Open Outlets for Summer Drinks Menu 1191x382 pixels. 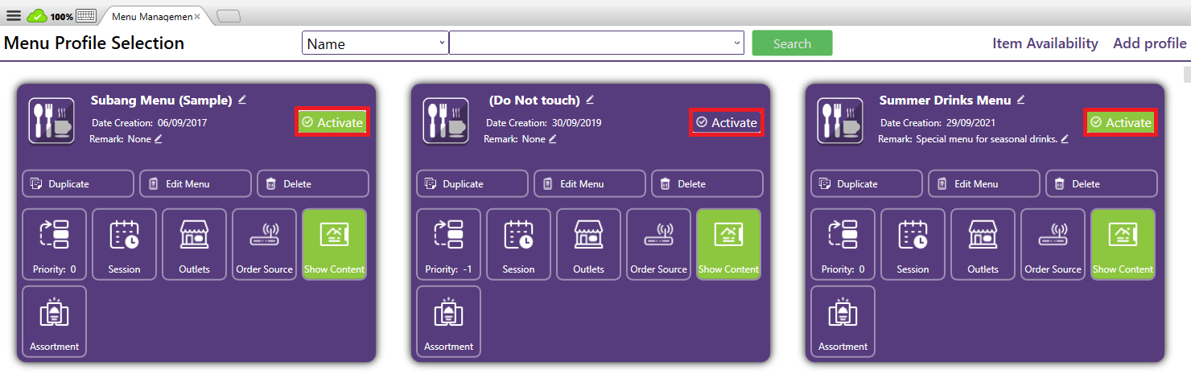[983, 244]
